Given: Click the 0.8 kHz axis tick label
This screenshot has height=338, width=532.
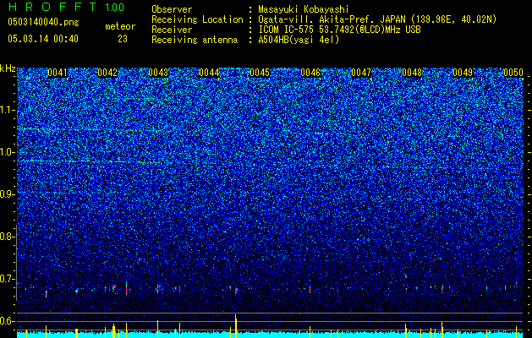Looking at the screenshot, I should pyautogui.click(x=6, y=237).
